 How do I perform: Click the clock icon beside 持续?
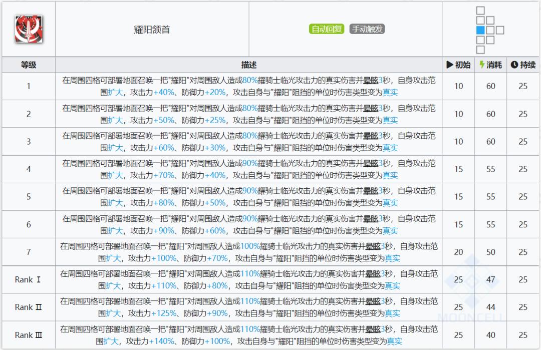point(515,65)
